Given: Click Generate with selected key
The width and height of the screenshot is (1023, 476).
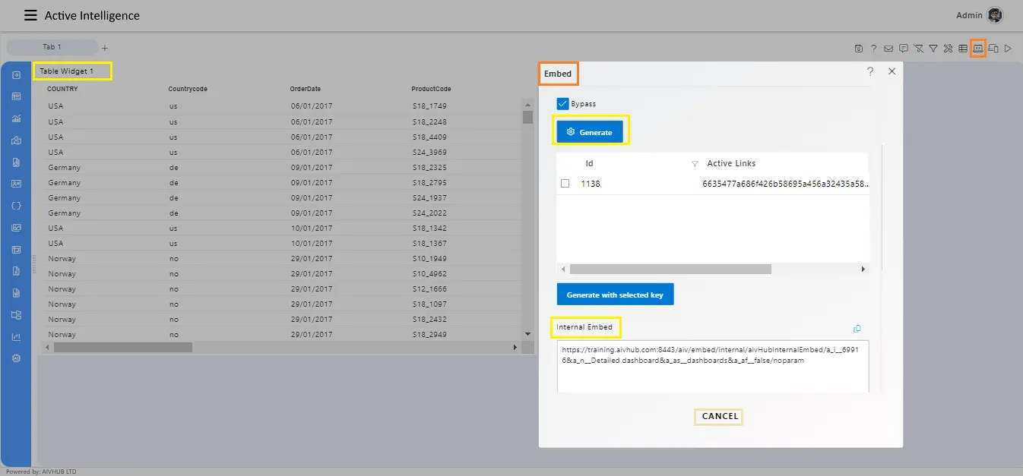Looking at the screenshot, I should pos(614,294).
